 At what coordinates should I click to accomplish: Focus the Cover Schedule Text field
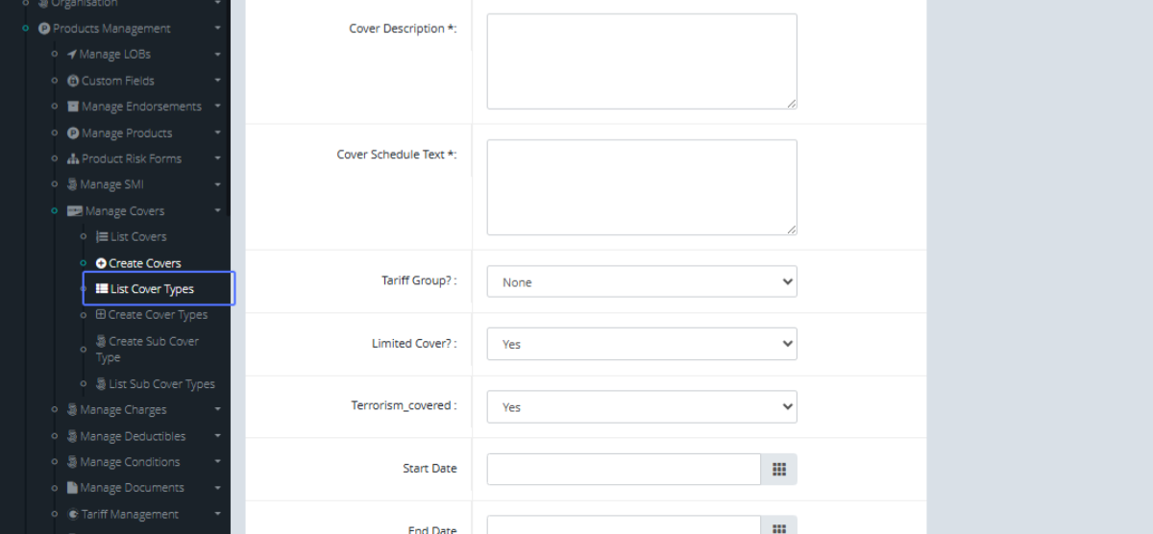tap(641, 187)
